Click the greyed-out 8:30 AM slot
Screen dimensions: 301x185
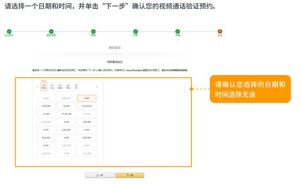click(66, 98)
